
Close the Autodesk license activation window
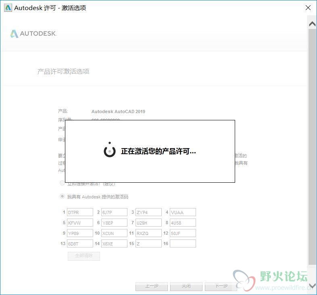point(308,8)
